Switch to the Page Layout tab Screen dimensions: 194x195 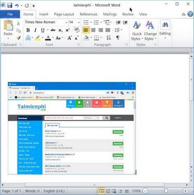pos(64,14)
